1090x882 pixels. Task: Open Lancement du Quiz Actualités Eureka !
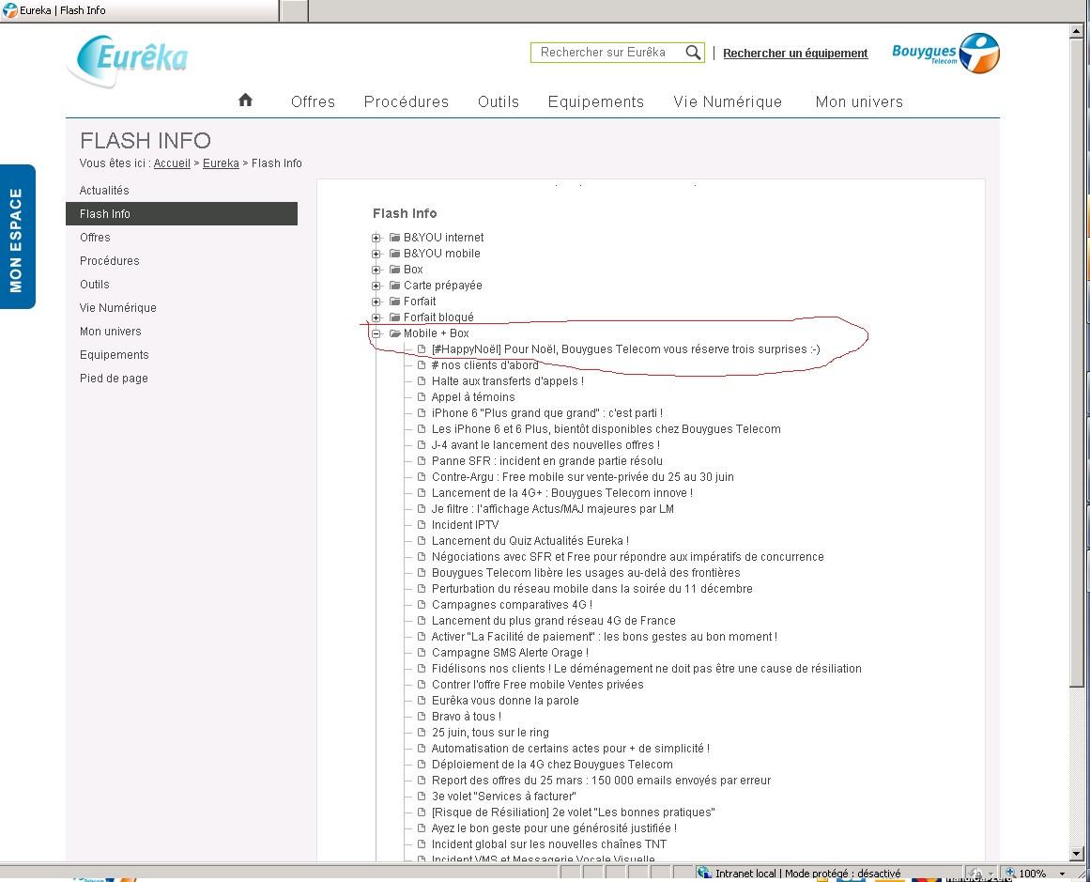[530, 541]
